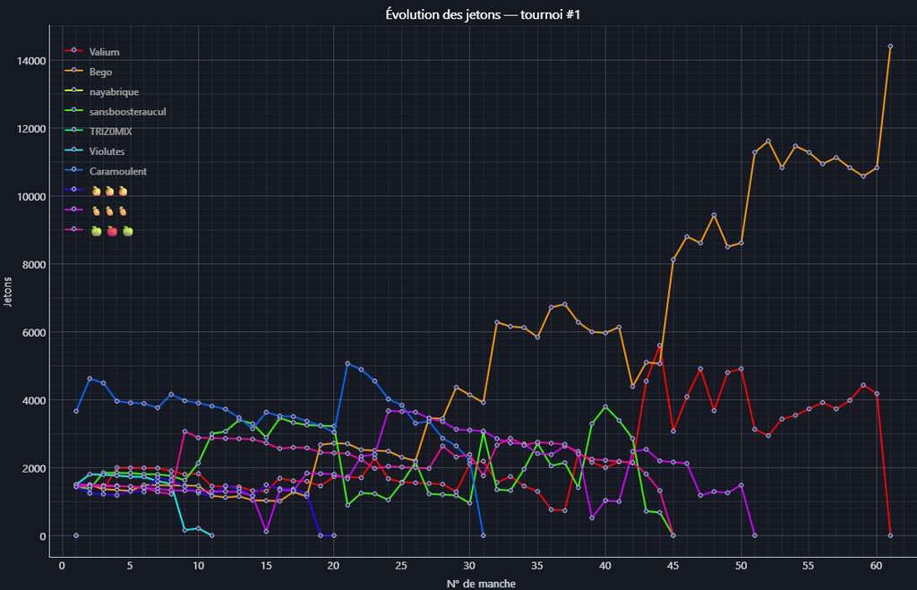Click the x-axis tick label 15
917x590 pixels.
[x=266, y=566]
